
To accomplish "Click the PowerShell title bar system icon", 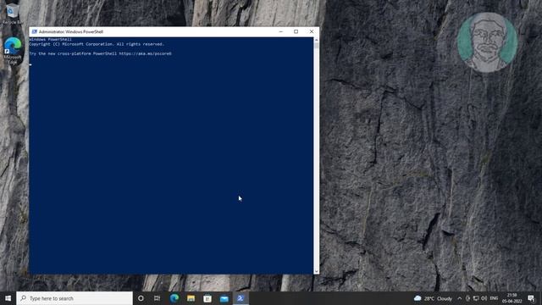I will tap(34, 31).
